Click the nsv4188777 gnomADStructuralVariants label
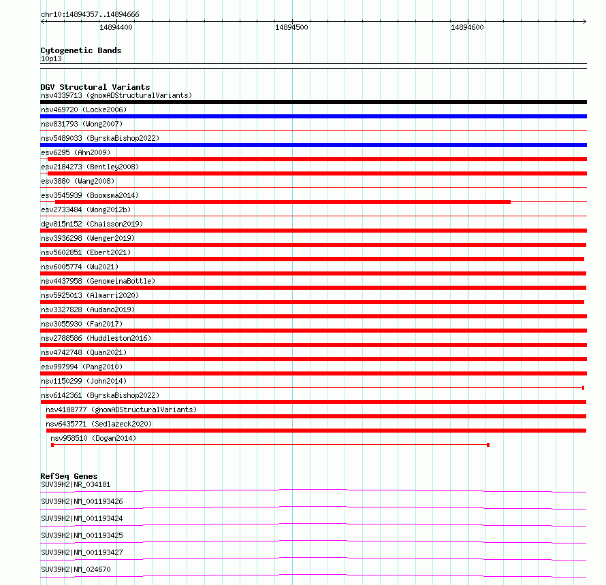 pos(121,409)
